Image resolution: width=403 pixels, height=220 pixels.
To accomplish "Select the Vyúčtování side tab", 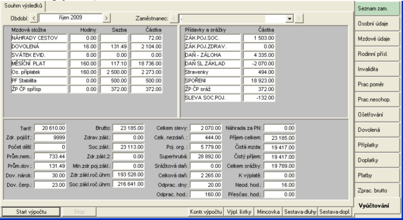I will click(x=377, y=205).
